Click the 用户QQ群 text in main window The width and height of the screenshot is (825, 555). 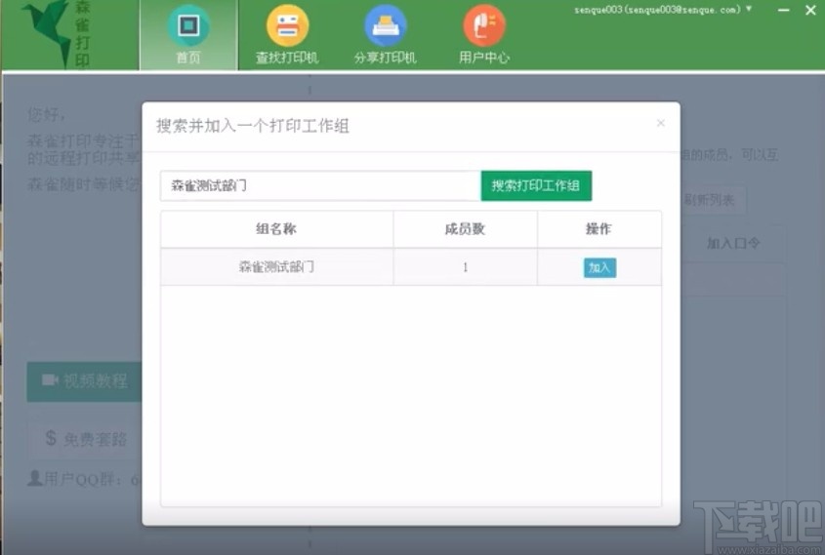84,479
